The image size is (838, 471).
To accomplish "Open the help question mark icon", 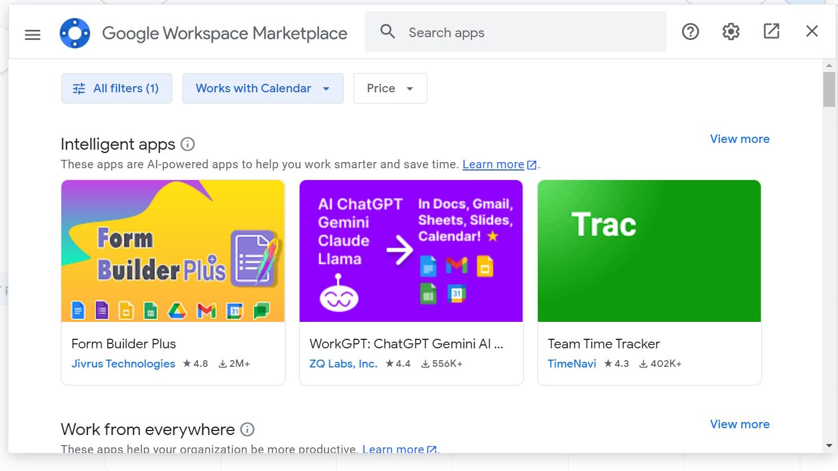I will [690, 32].
